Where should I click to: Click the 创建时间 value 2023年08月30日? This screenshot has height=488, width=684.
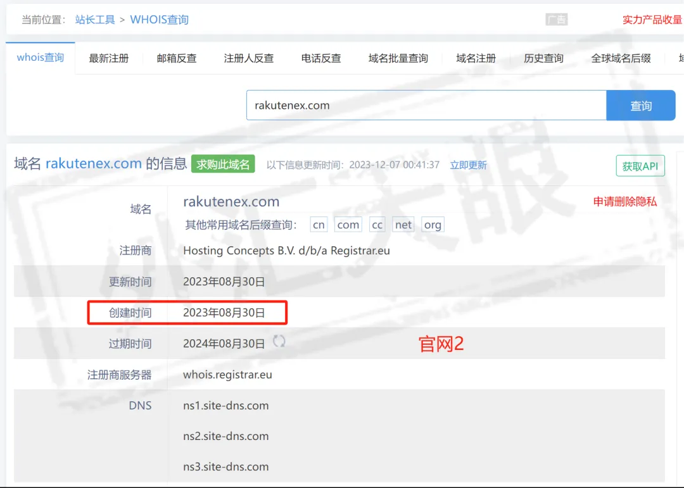coord(224,313)
